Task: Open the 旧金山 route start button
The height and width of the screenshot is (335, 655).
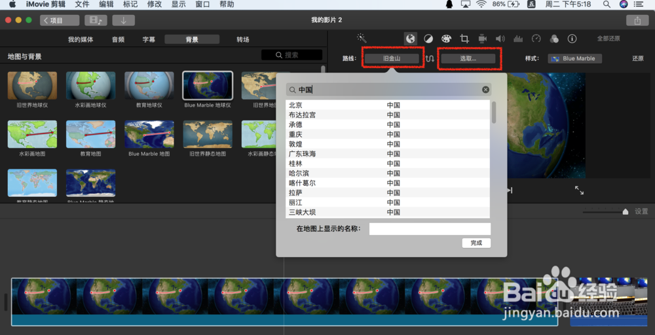Action: 392,58
